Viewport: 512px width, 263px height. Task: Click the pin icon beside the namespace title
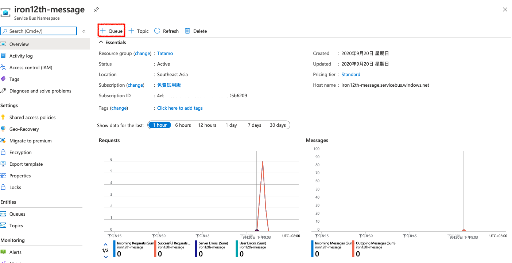pos(96,9)
